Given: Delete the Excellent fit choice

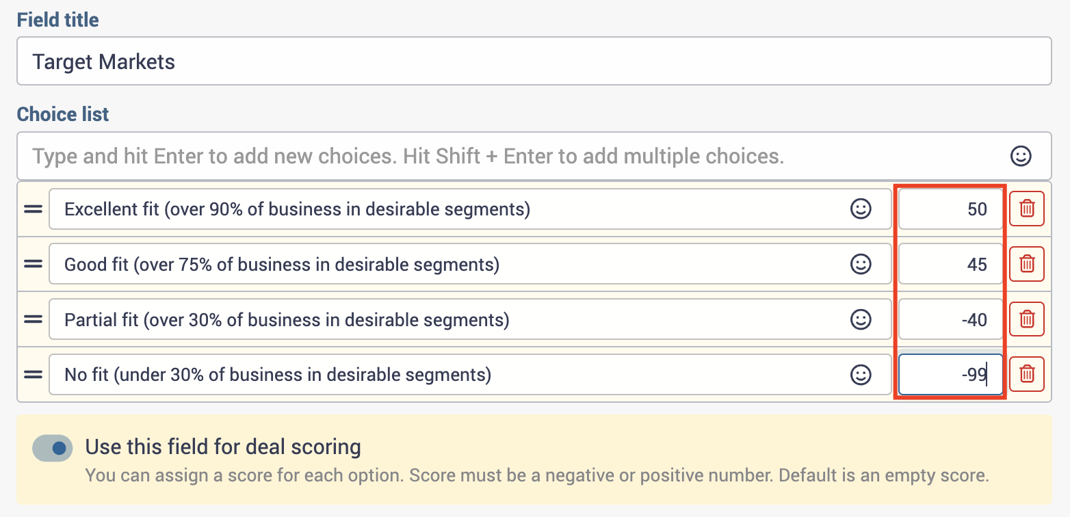Looking at the screenshot, I should point(1027,208).
